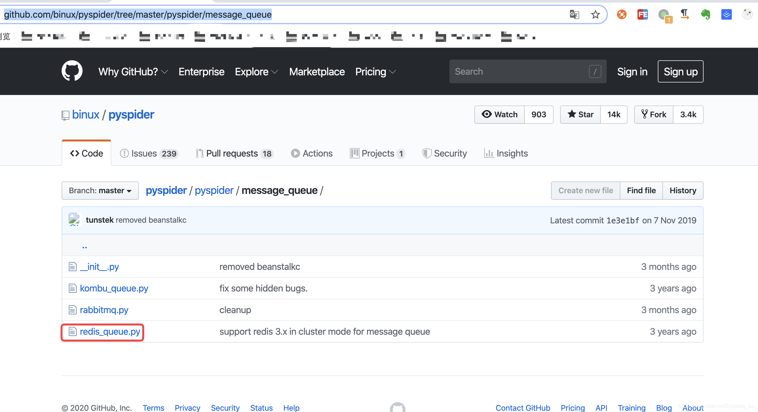This screenshot has width=758, height=412.
Task: Expand the Pricing menu in the header
Action: click(x=375, y=71)
